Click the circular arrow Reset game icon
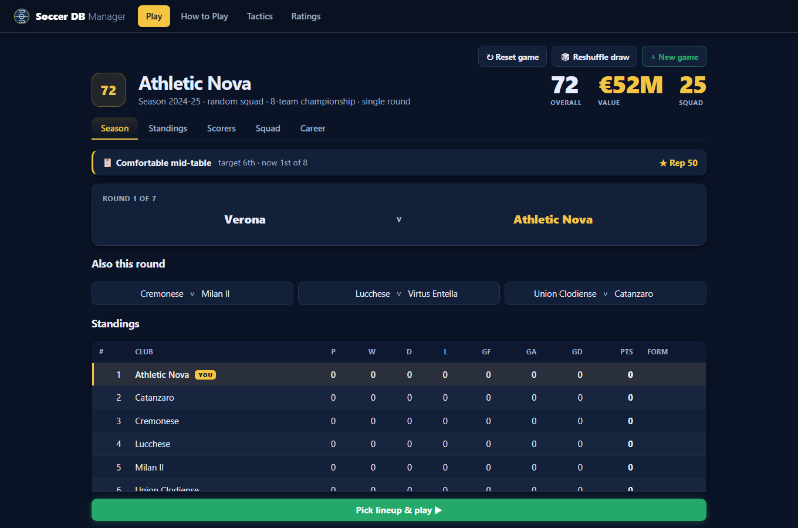The height and width of the screenshot is (528, 798). point(489,57)
